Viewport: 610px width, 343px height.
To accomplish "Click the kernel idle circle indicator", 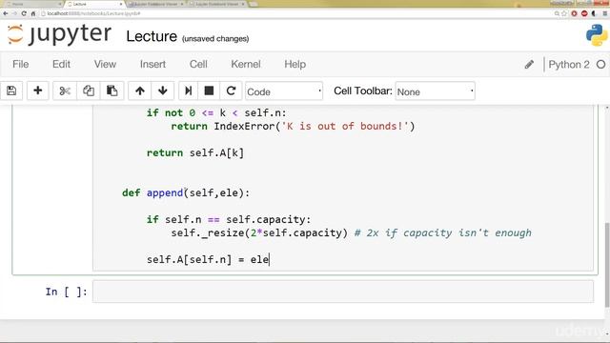I will coord(601,65).
